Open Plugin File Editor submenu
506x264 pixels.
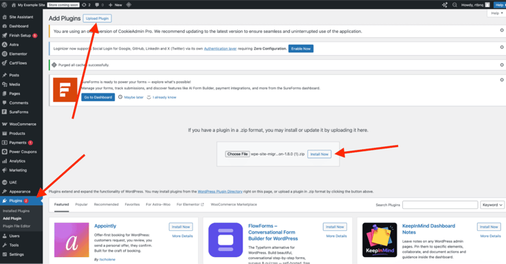click(x=16, y=226)
